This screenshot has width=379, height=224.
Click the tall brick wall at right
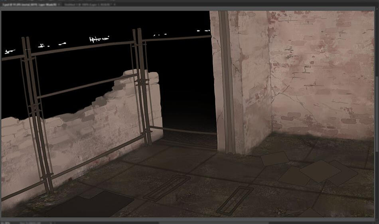(319, 72)
